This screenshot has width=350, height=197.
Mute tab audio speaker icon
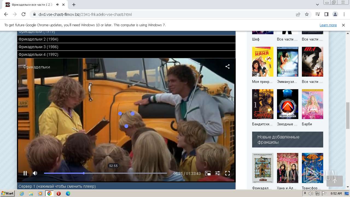tap(58, 5)
